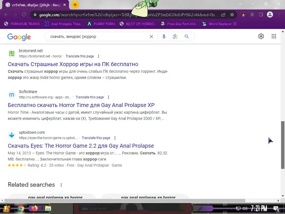285x214 pixels.
Task: Open the Скачать Eyes: The Horror Game result
Action: [x=81, y=146]
